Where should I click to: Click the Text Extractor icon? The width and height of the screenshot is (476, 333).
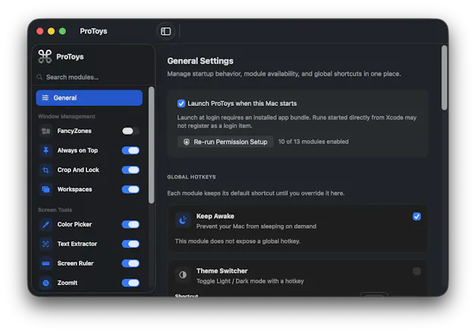(45, 244)
